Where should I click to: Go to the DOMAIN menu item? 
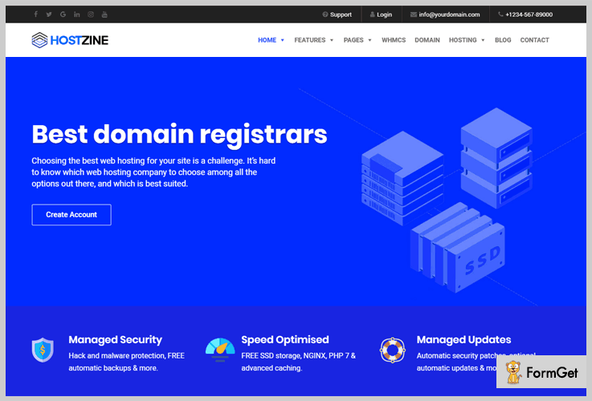point(427,40)
